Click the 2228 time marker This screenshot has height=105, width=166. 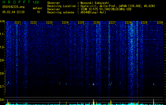(x=128, y=23)
